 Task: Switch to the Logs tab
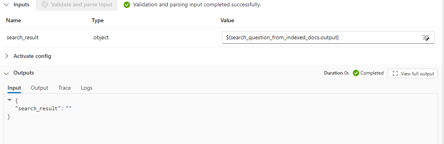pyautogui.click(x=87, y=88)
